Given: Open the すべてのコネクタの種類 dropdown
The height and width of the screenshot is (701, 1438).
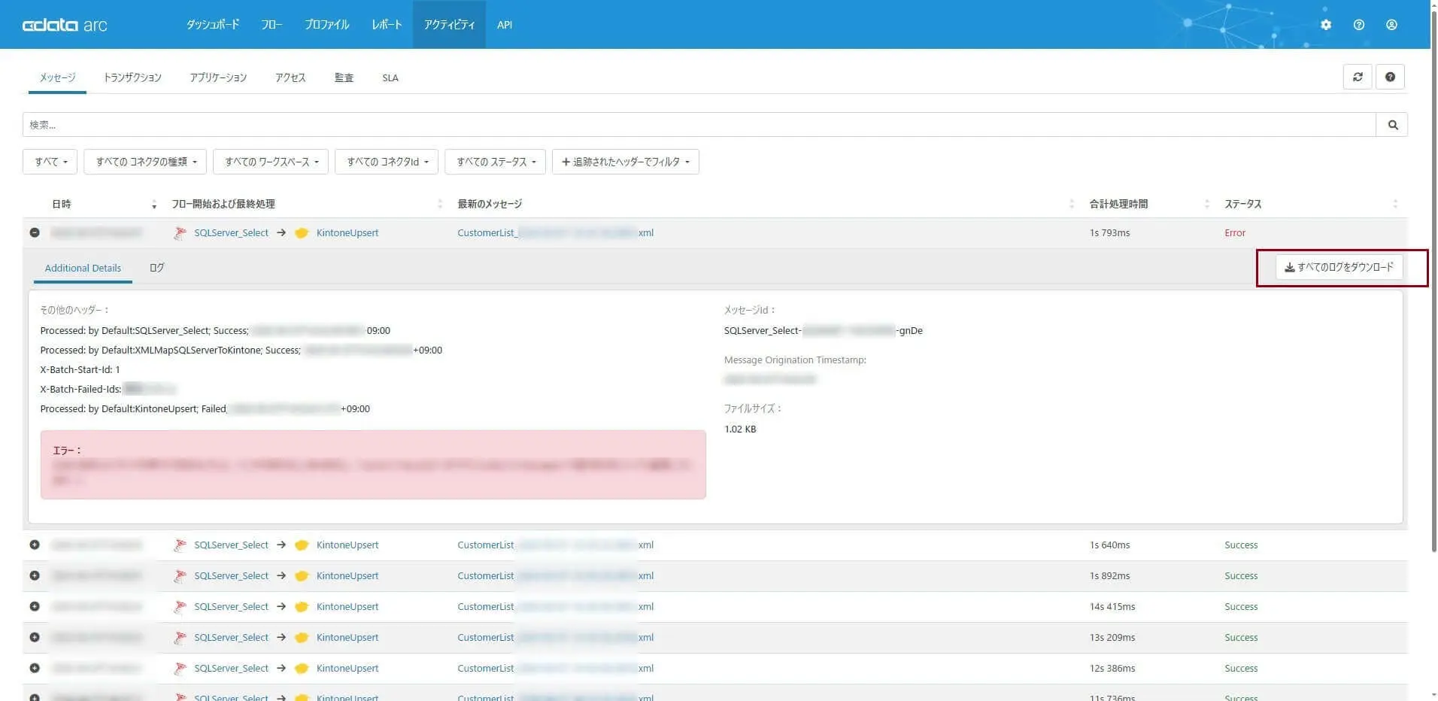Looking at the screenshot, I should point(145,162).
